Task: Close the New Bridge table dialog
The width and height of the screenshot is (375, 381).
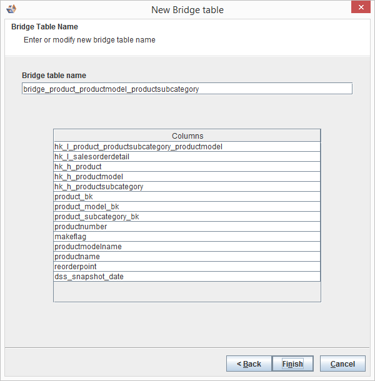Action: coord(359,9)
